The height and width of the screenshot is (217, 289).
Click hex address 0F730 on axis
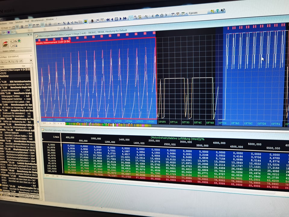pos(186,122)
